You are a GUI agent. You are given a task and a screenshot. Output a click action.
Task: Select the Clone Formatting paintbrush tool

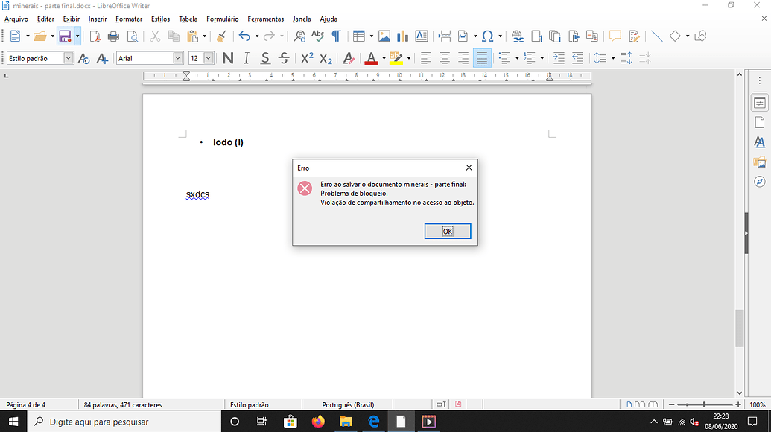(220, 36)
